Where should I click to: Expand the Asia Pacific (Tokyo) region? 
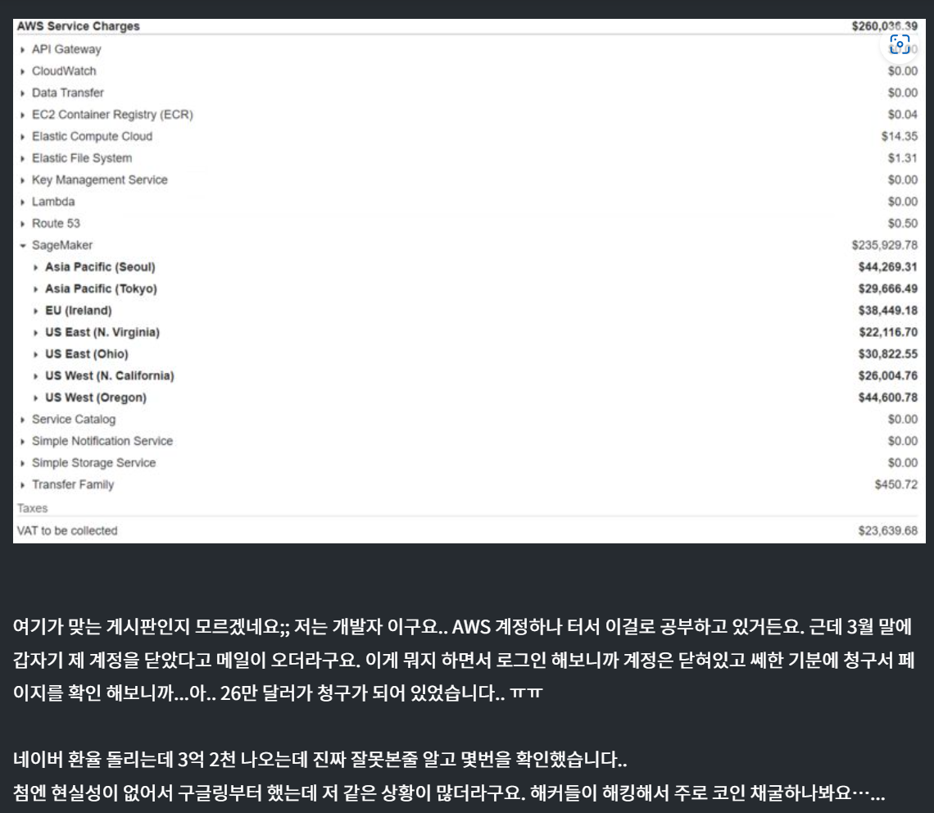(x=34, y=288)
